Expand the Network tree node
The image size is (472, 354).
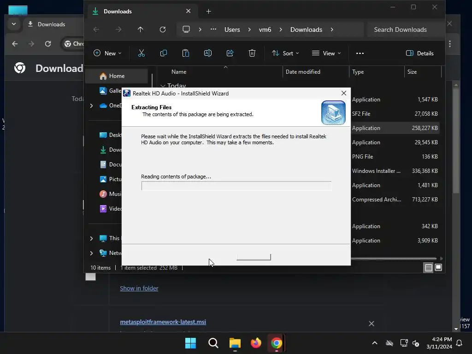click(92, 253)
